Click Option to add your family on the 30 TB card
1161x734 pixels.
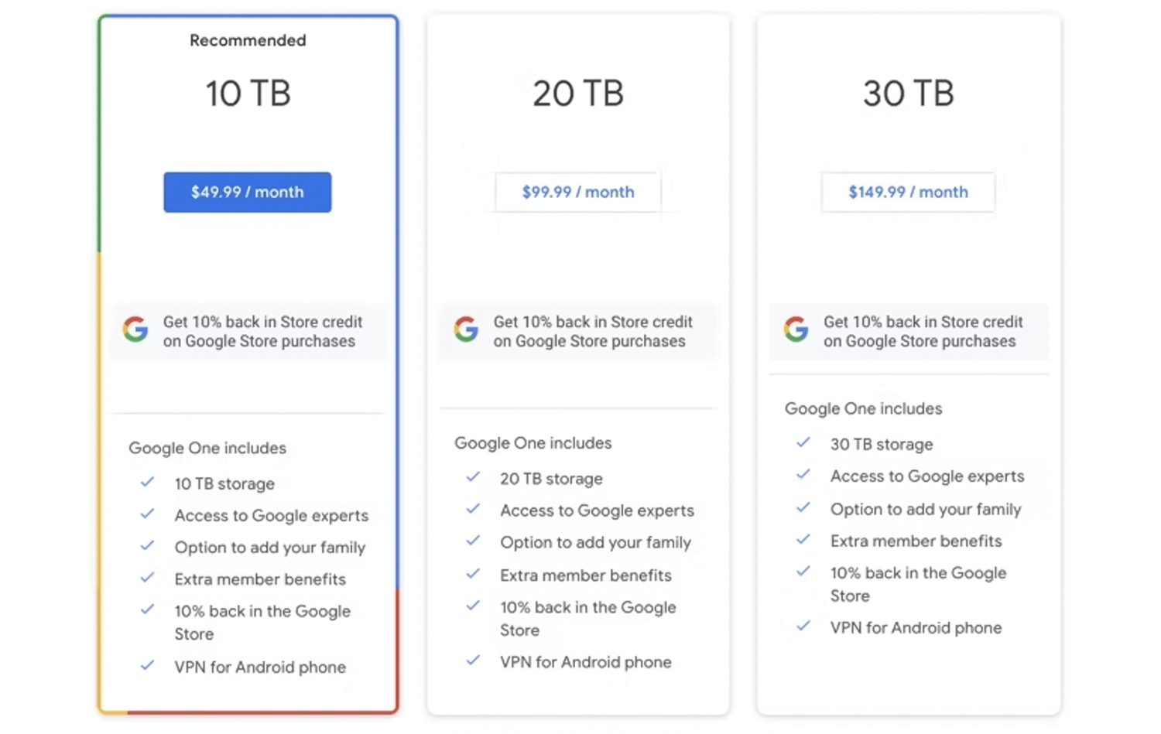(x=925, y=509)
